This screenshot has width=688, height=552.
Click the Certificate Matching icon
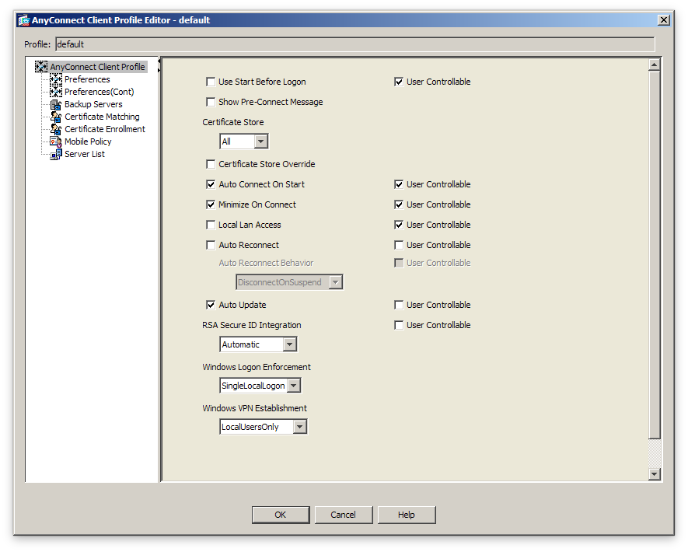[56, 117]
